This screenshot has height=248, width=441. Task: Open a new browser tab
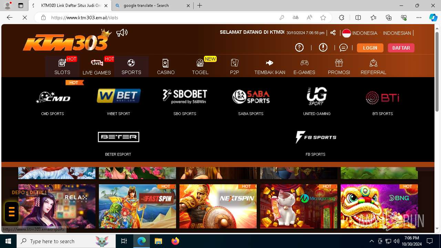tap(200, 6)
